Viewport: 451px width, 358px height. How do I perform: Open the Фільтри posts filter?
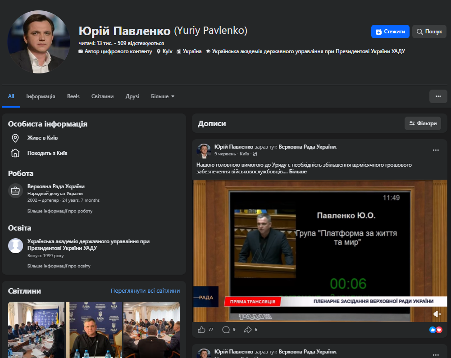point(423,123)
